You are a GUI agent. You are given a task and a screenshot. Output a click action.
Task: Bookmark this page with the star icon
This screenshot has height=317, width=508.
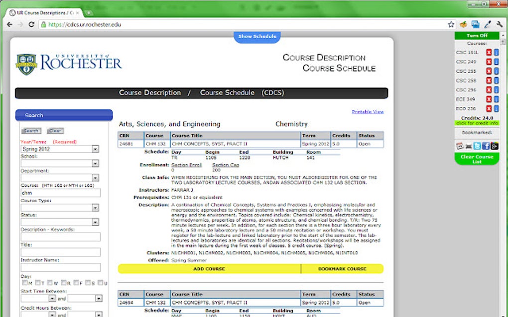pyautogui.click(x=451, y=24)
